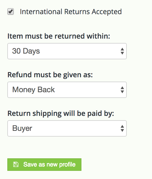The height and width of the screenshot is (179, 152).
Task: Click the up-down arrows on 30 Days selector
Action: pyautogui.click(x=122, y=51)
